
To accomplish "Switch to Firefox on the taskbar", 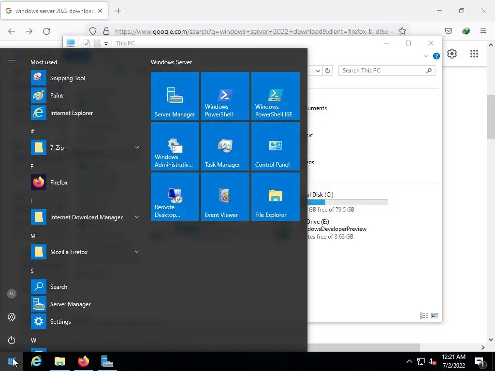I will tap(83, 361).
